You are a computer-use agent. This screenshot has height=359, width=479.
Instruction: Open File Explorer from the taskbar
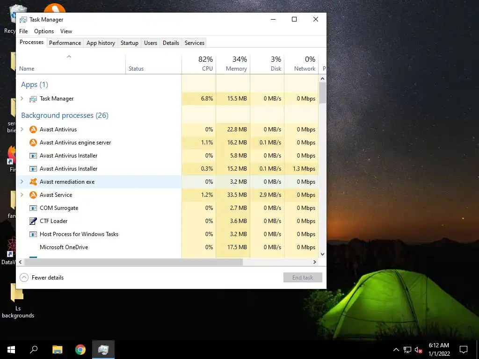[x=57, y=350]
